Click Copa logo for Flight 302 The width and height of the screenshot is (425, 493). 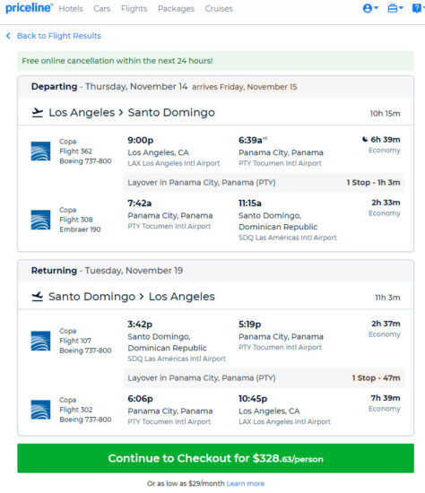40,410
